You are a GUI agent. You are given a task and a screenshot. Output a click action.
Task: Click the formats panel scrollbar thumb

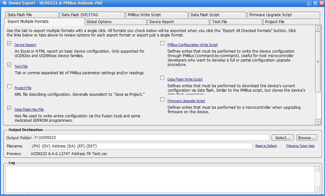point(318,62)
